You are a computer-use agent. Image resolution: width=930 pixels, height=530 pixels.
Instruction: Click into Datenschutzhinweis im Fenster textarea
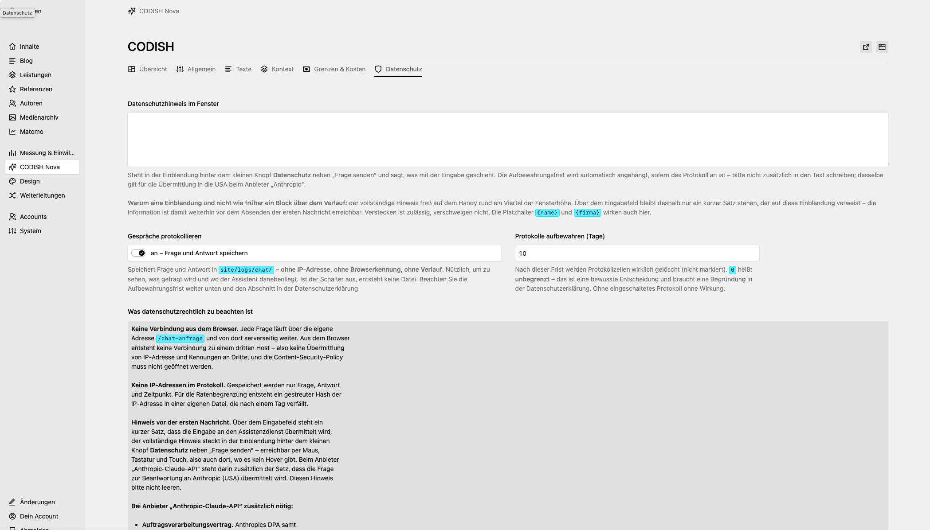point(508,140)
